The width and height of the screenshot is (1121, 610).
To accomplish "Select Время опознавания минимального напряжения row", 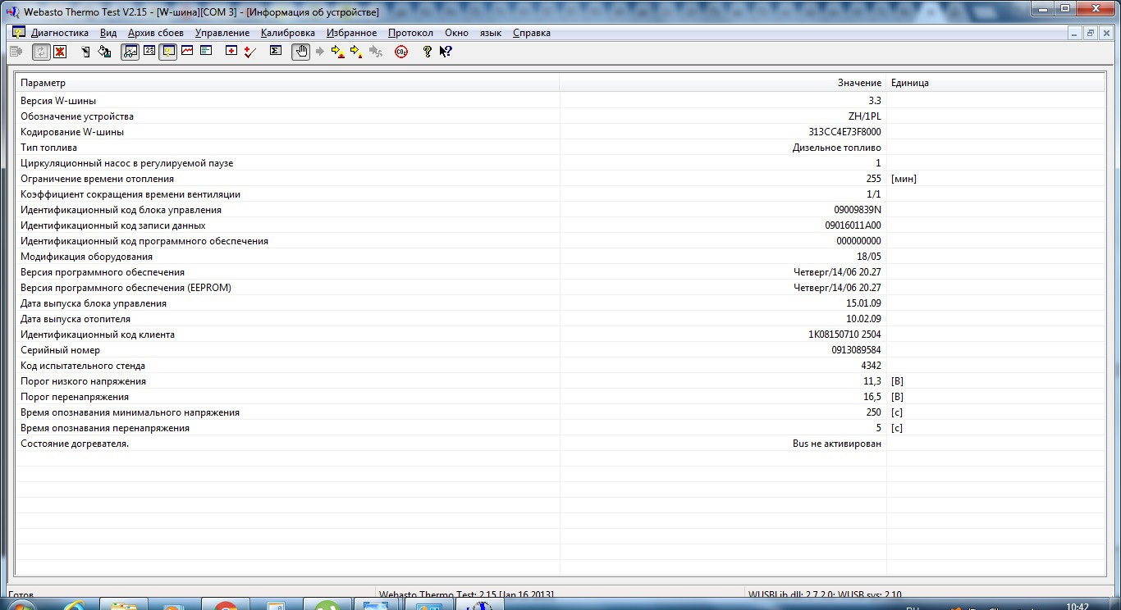I will pyautogui.click(x=560, y=412).
